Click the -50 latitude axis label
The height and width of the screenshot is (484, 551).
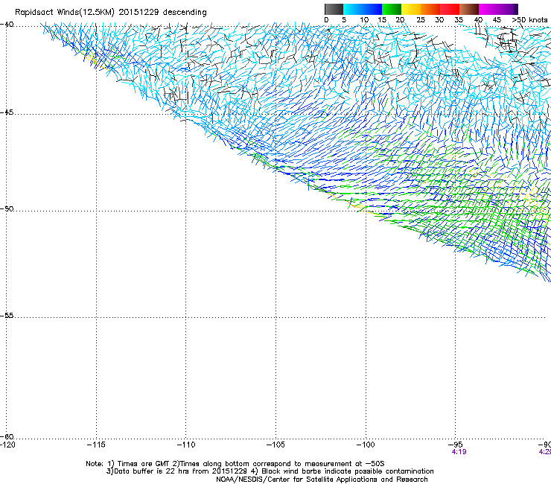(x=7, y=208)
